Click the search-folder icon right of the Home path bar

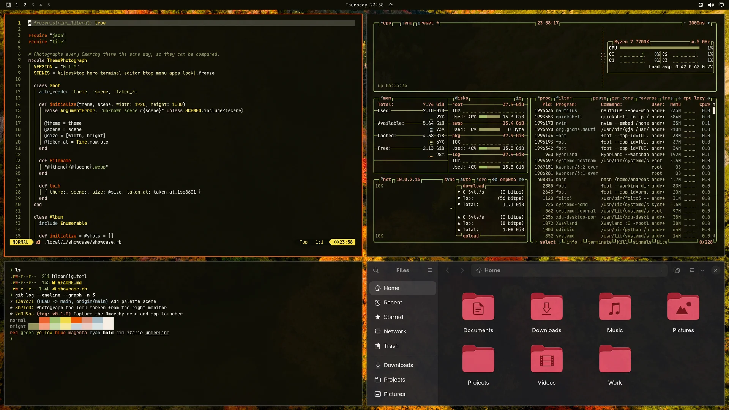(677, 270)
